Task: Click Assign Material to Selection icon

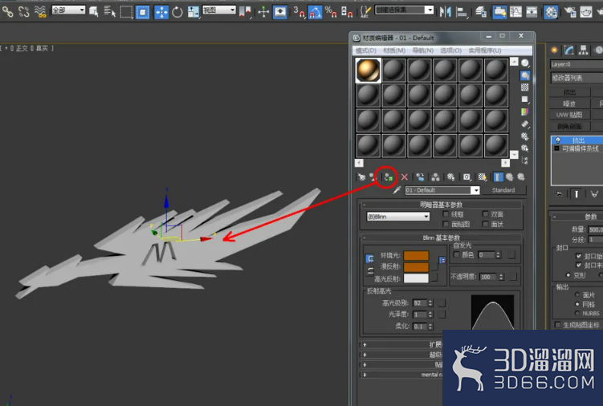Action: click(x=389, y=177)
